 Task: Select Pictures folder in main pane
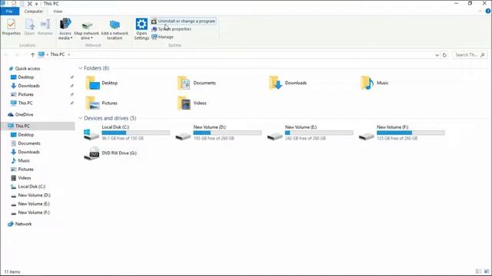pos(101,103)
